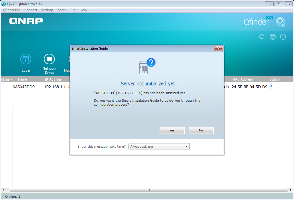
Task: Open the Connect menu
Action: 31,10
